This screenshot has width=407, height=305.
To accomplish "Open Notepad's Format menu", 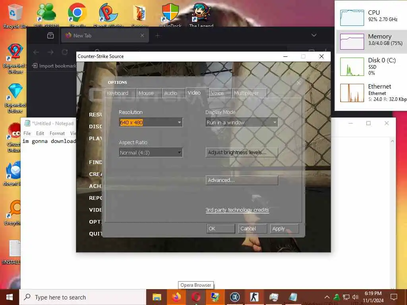I will 57,133.
